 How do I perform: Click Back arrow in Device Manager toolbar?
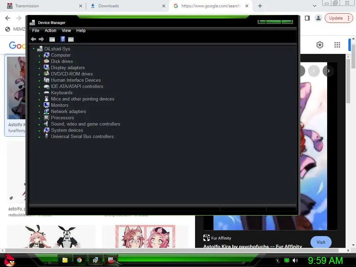pos(33,39)
